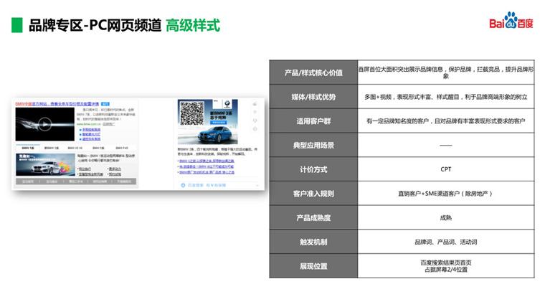Click the 成熟 value cell
The image size is (545, 307).
point(446,217)
